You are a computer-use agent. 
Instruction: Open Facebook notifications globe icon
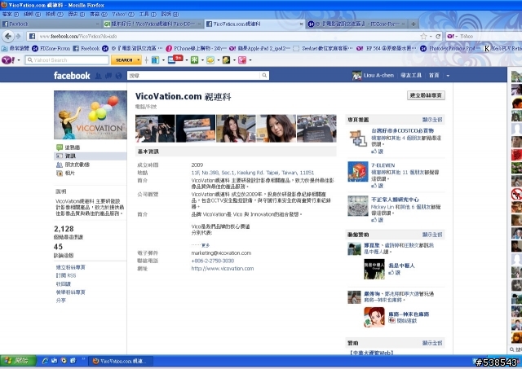(x=119, y=76)
